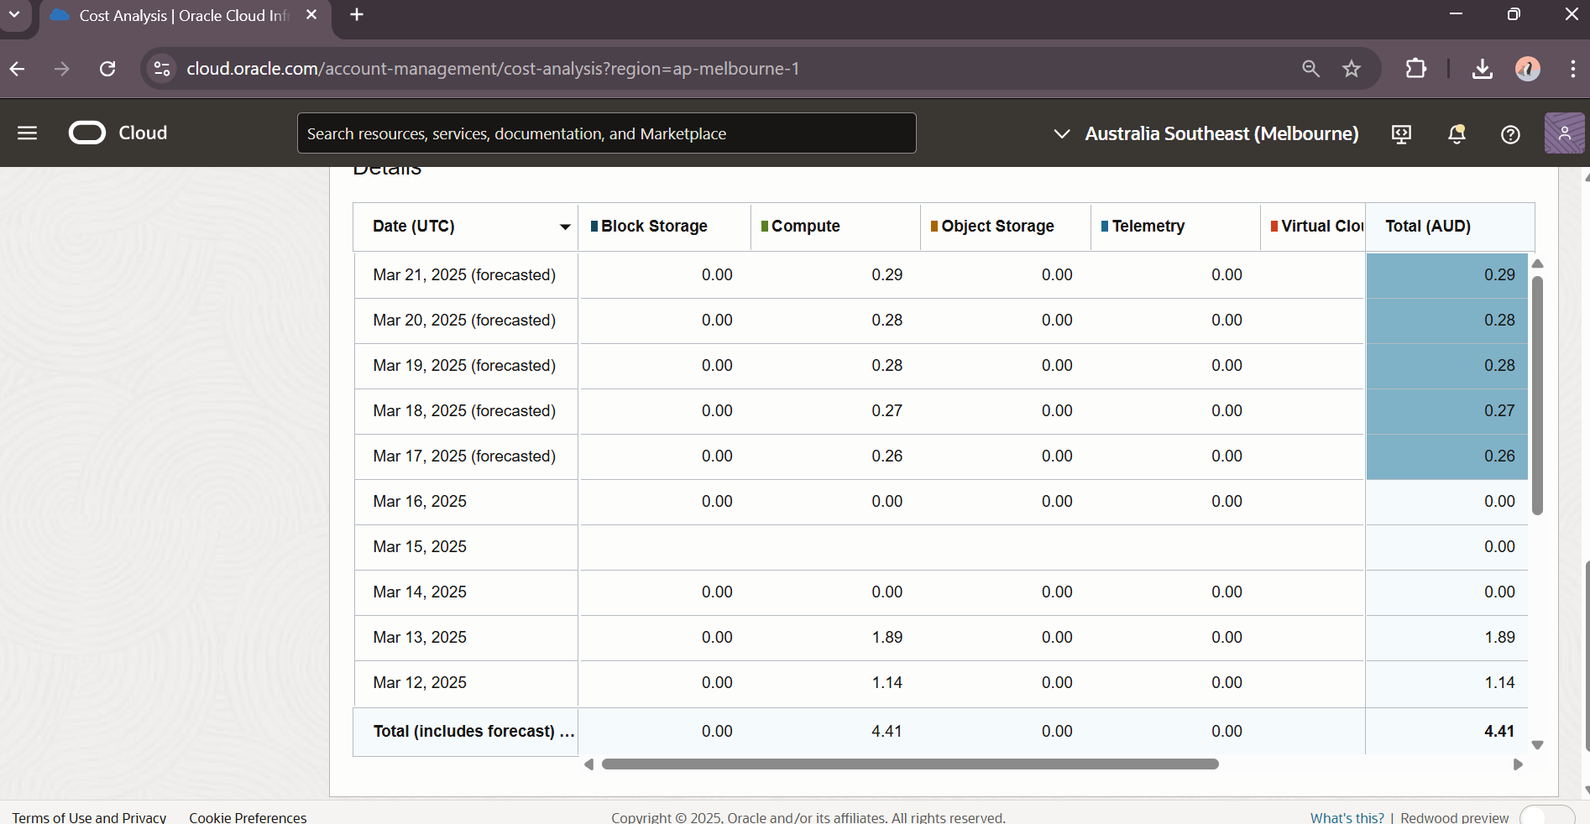Open the browser extensions puzzle icon
This screenshot has height=824, width=1590.
(1416, 69)
